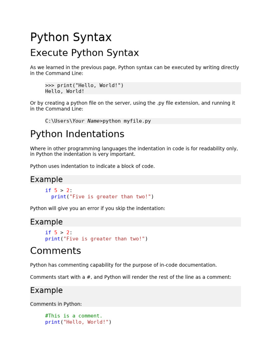Image resolution: width=256 pixels, height=342 pixels.
Task: Click the "C:\Users\Your Name>python myfile.py" code line
Action: pos(98,121)
